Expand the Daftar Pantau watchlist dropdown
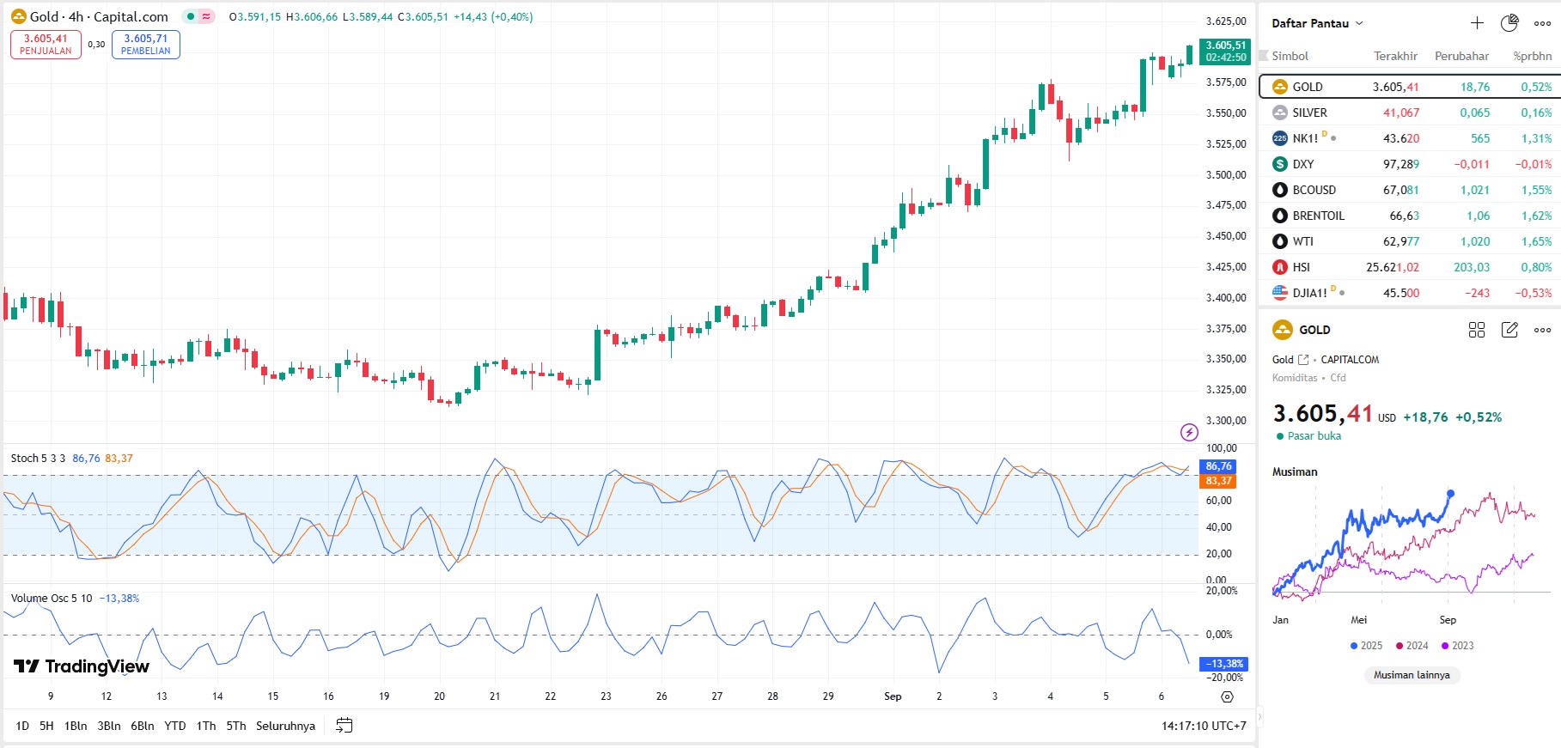Image resolution: width=1561 pixels, height=748 pixels. [x=1317, y=23]
